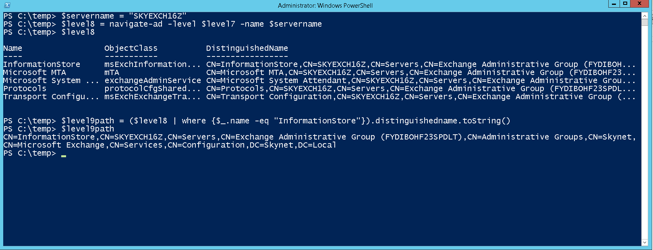Click the "SKYEXCH16Z" string in first command

tap(158, 16)
